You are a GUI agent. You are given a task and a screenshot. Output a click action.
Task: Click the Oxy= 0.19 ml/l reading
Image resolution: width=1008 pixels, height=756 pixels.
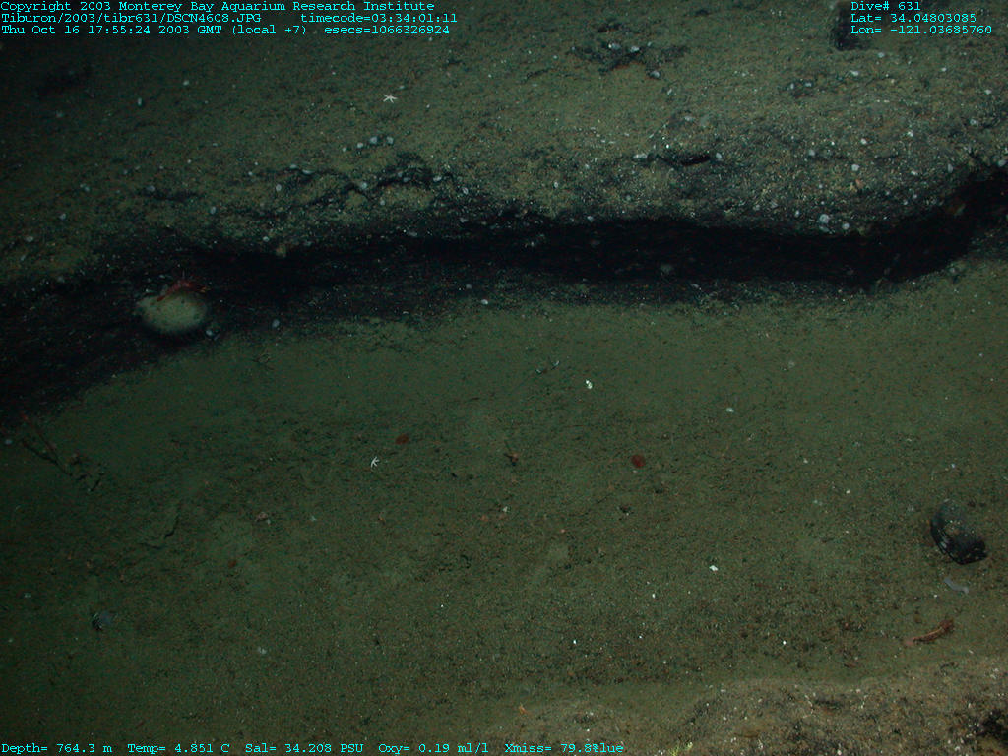433,748
